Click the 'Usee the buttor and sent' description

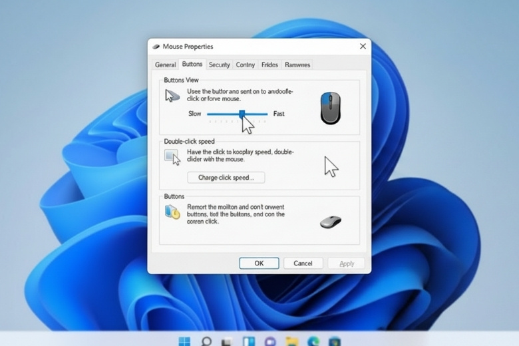click(x=240, y=95)
